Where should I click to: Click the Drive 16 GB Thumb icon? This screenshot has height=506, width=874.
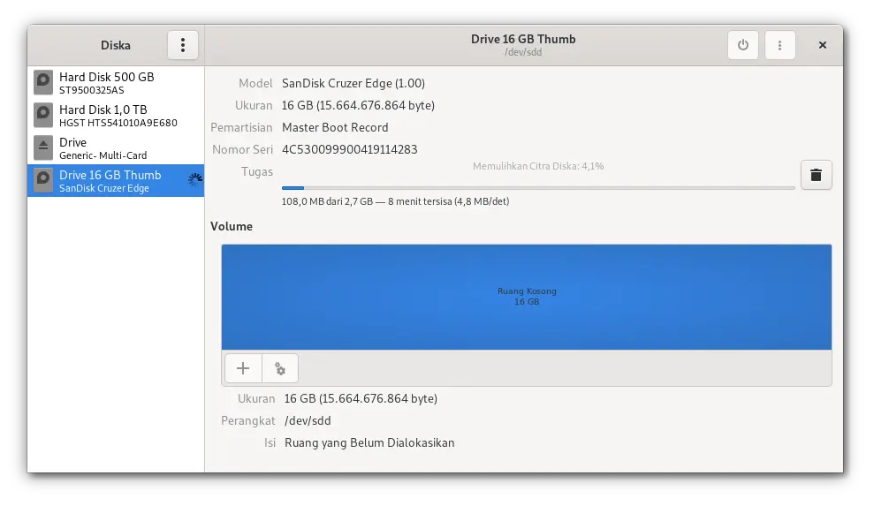43,180
